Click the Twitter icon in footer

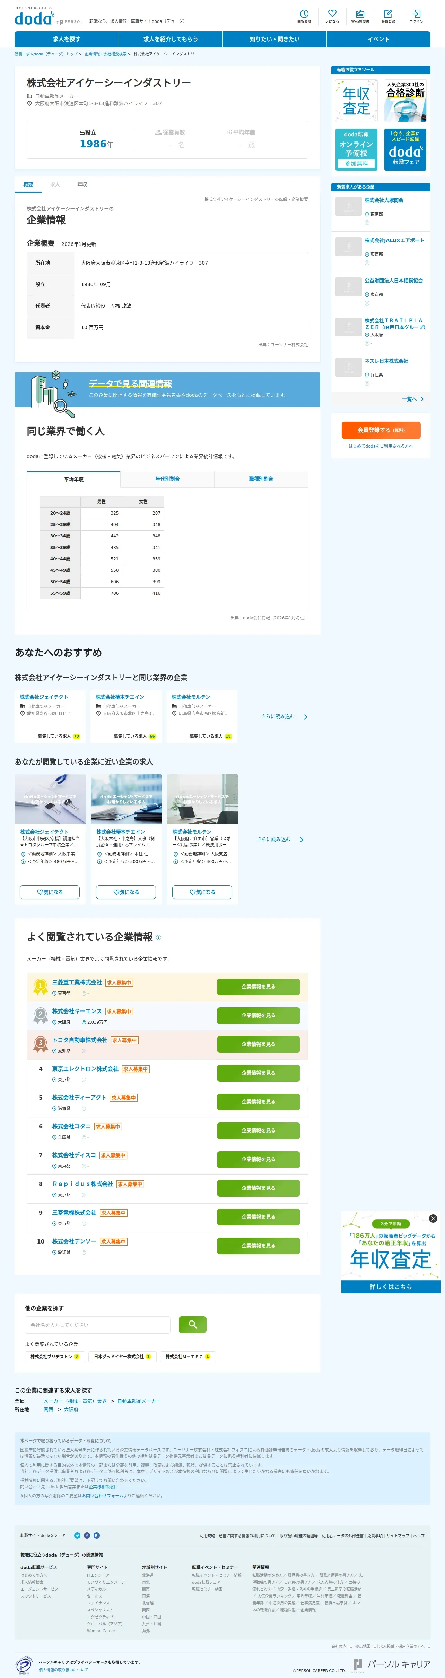[x=77, y=1535]
